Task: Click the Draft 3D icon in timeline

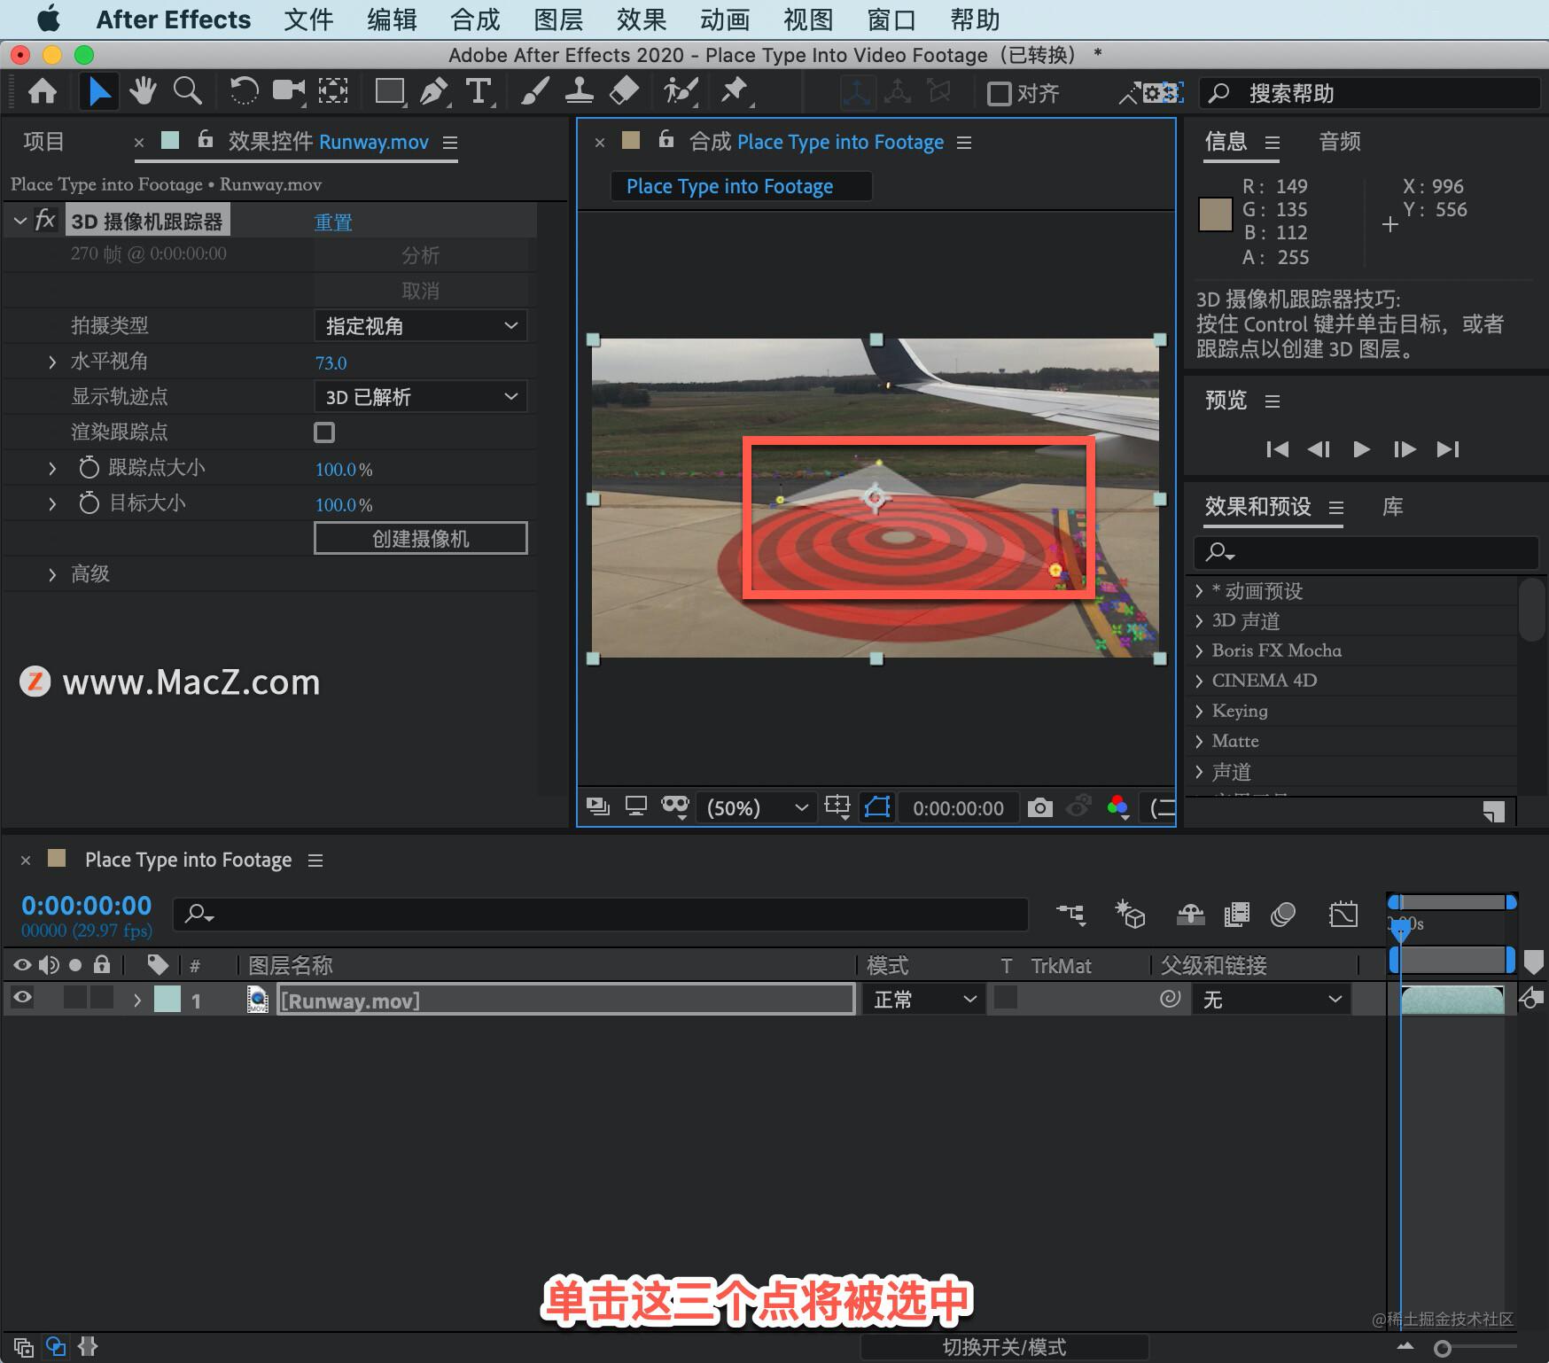Action: pos(1130,915)
